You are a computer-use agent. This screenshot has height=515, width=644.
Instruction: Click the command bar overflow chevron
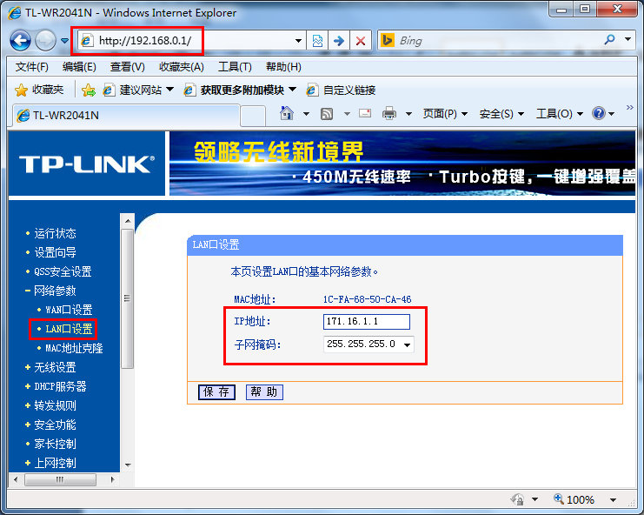click(629, 107)
